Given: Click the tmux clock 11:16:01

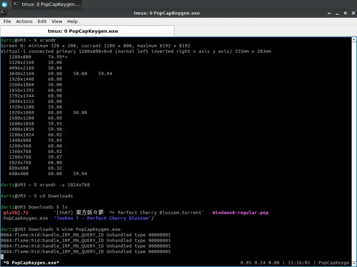Looking at the screenshot, I should [x=299, y=263].
